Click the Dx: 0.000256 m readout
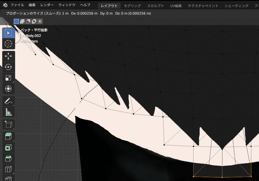 point(84,14)
